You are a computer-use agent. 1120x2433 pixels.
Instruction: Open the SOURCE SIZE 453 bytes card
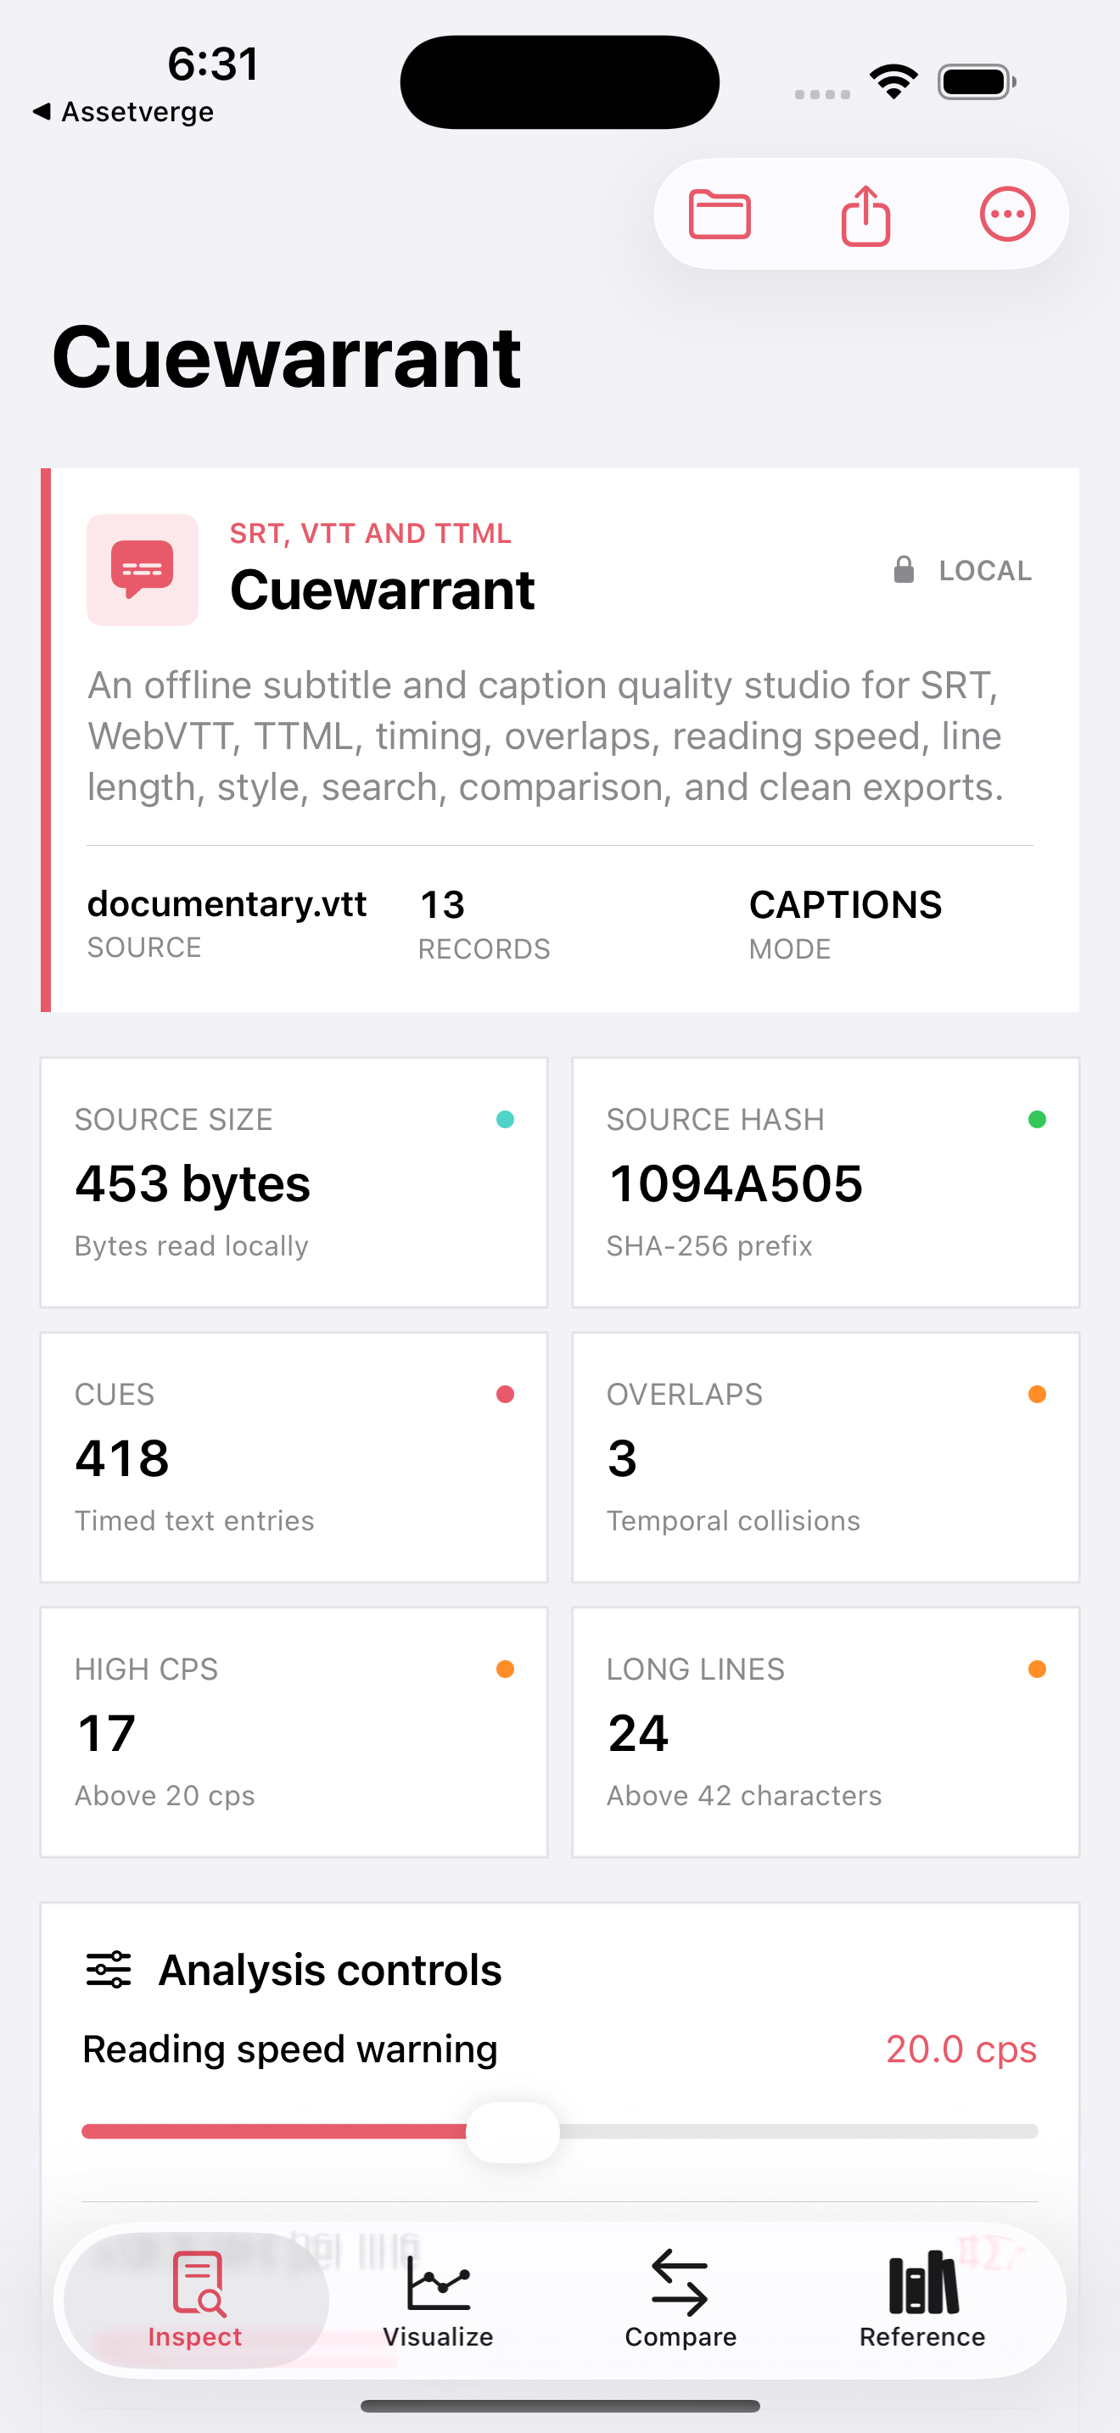[294, 1183]
